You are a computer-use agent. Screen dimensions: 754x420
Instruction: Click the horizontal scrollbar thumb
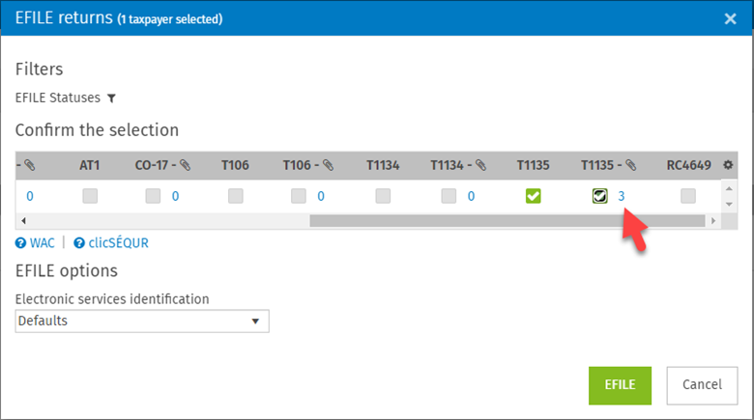pyautogui.click(x=507, y=221)
